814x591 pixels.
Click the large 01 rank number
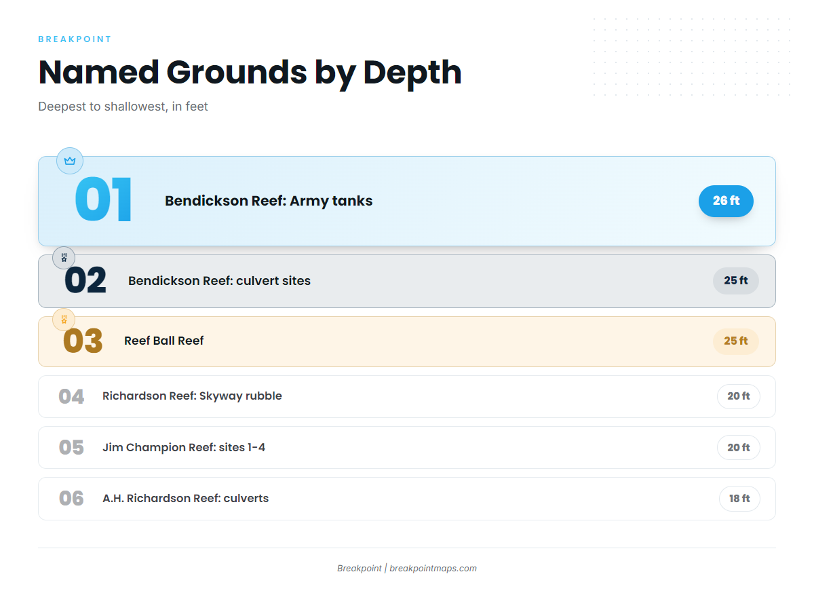104,200
